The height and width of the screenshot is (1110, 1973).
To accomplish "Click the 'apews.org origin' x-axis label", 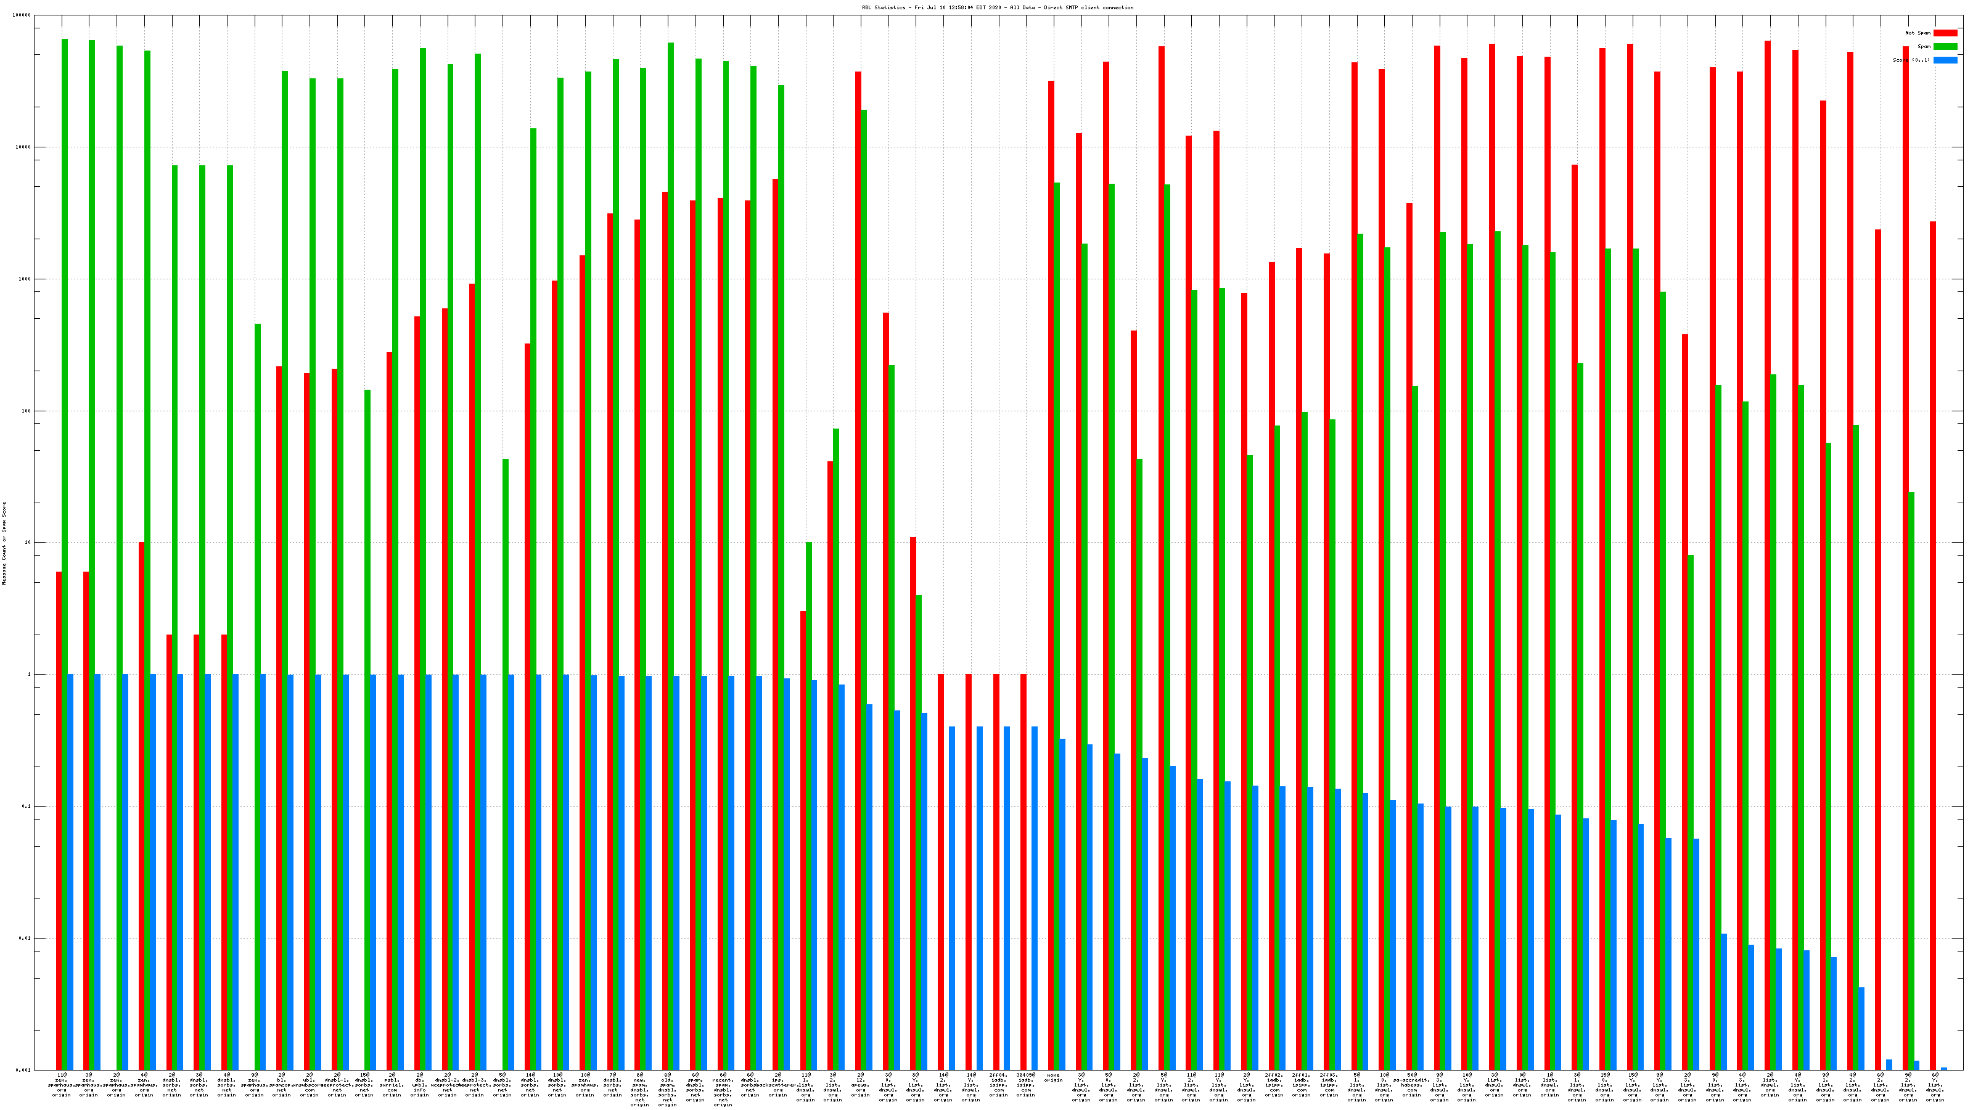I will click(860, 1085).
